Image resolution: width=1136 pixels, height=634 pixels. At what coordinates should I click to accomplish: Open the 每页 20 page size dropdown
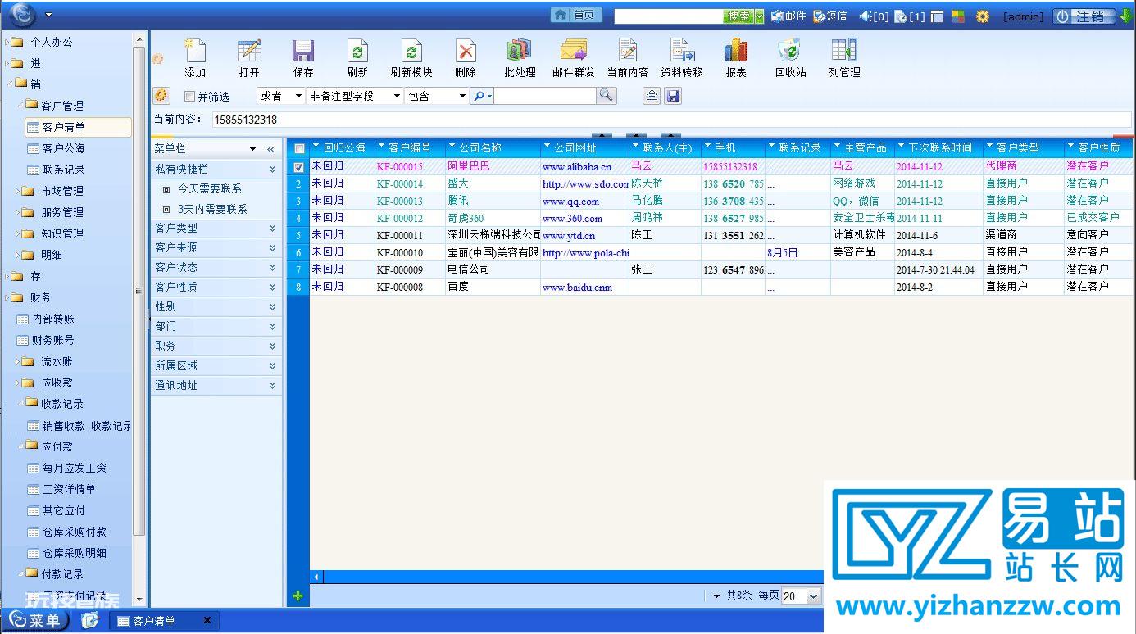point(801,596)
